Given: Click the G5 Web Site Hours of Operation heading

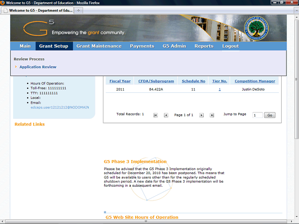Looking at the screenshot, I should (x=142, y=217).
